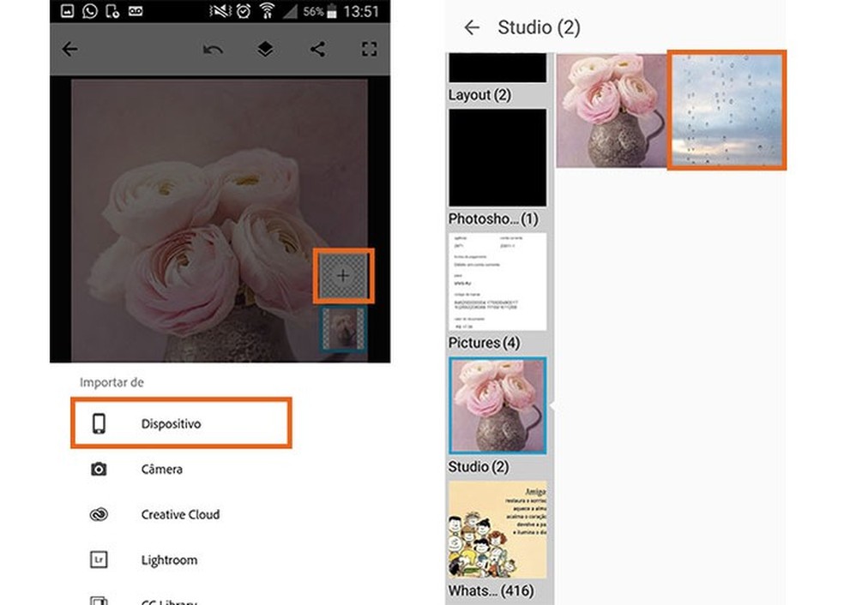Select the flower layer thumbnail in editor
Viewport: 844px width, 605px height.
(343, 329)
